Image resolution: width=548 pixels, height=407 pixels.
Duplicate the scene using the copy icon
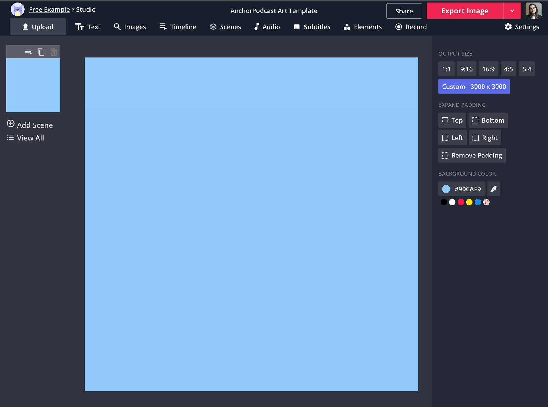pyautogui.click(x=41, y=52)
